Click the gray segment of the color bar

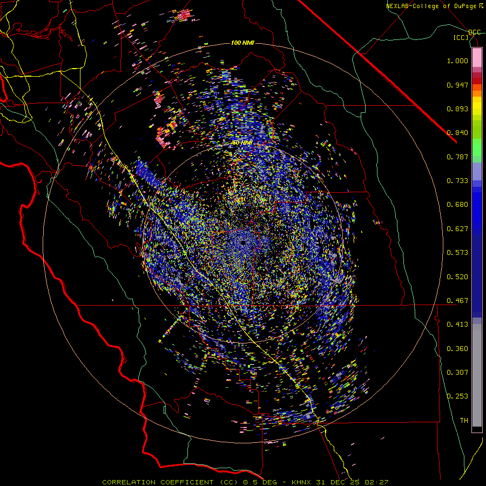pos(477,375)
